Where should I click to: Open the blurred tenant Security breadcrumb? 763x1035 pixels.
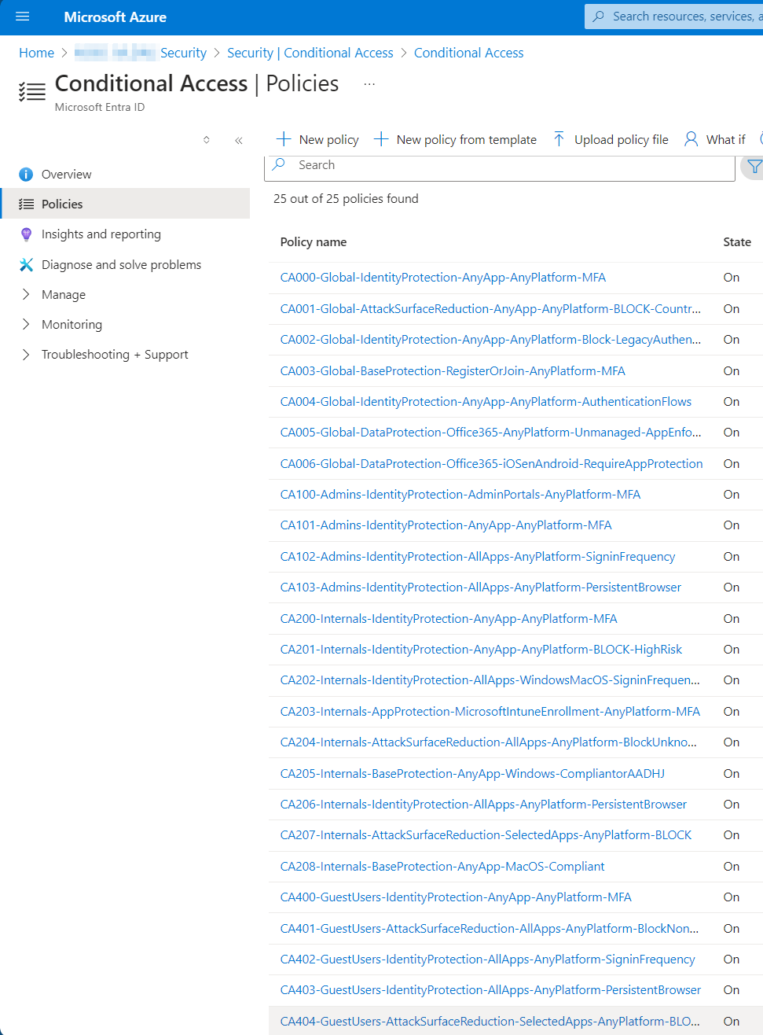141,53
